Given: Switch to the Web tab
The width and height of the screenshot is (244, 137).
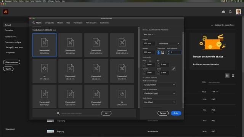Looking at the screenshot, I should pos(68,23).
